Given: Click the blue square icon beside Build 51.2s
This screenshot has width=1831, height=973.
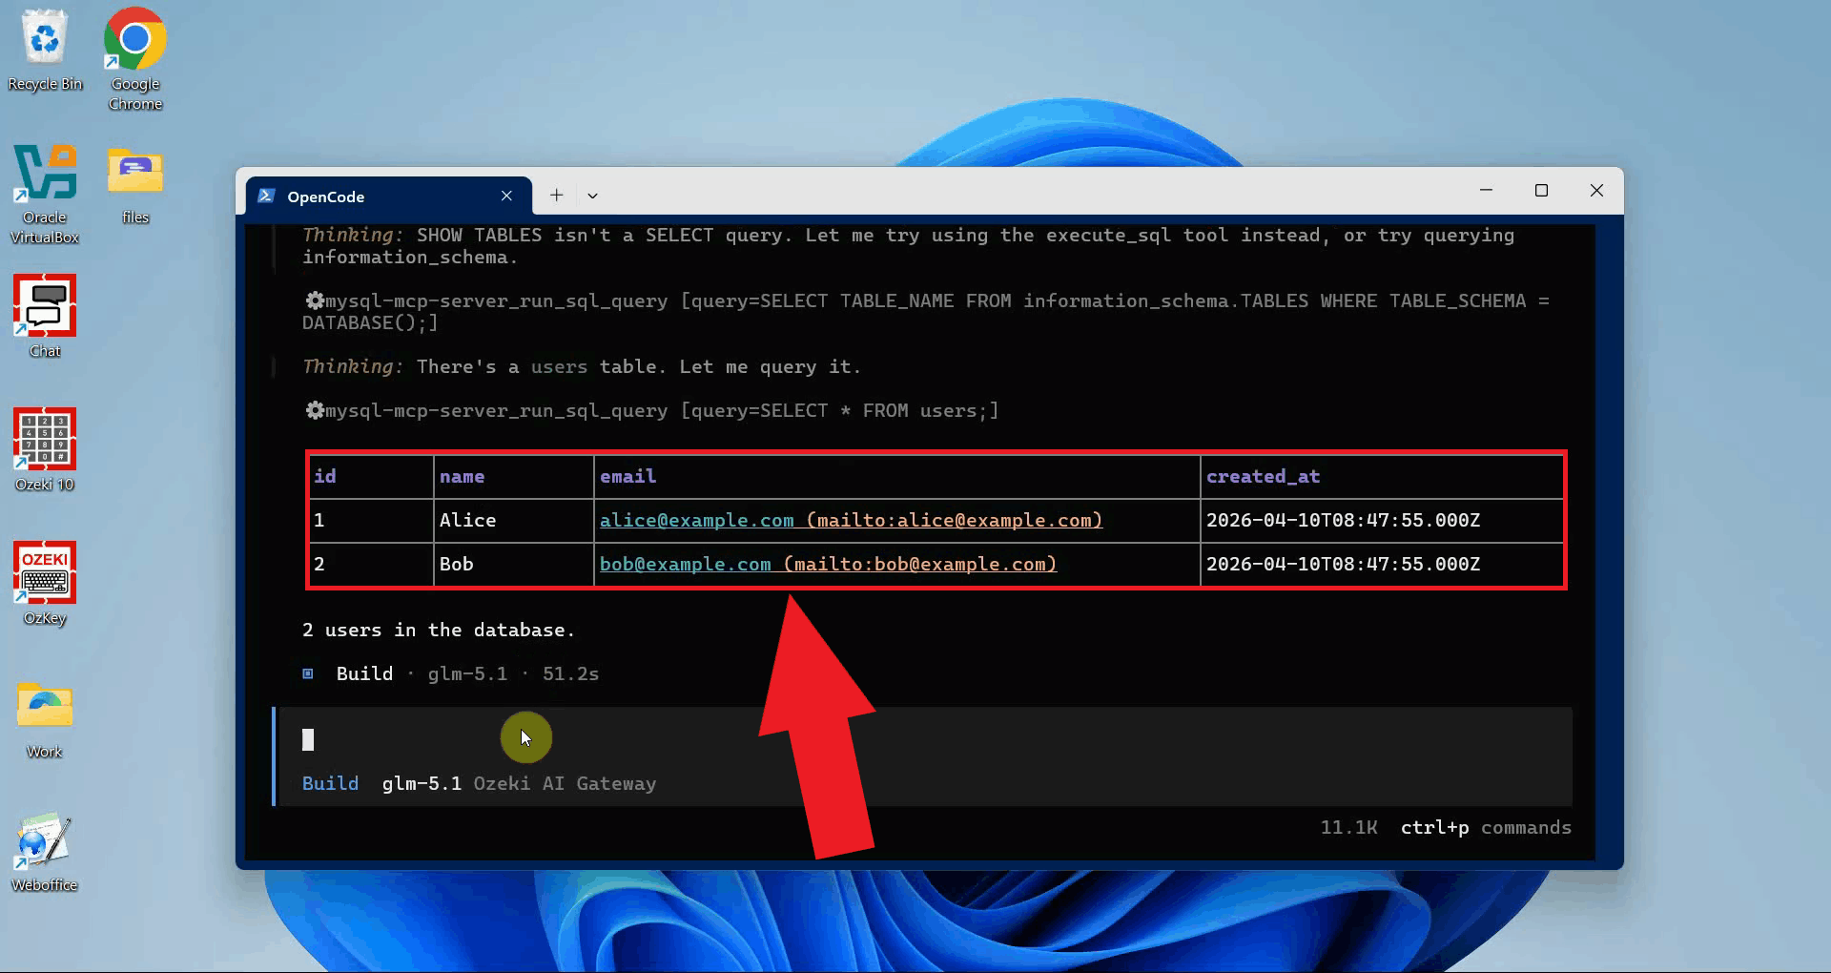Looking at the screenshot, I should pyautogui.click(x=308, y=673).
